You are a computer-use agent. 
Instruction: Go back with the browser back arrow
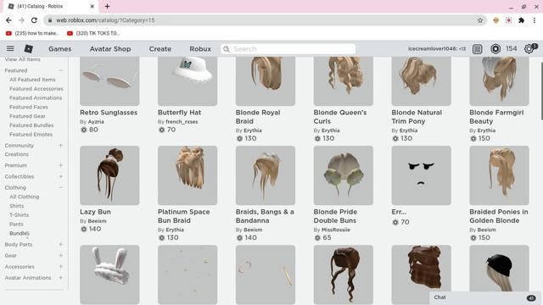[8, 20]
